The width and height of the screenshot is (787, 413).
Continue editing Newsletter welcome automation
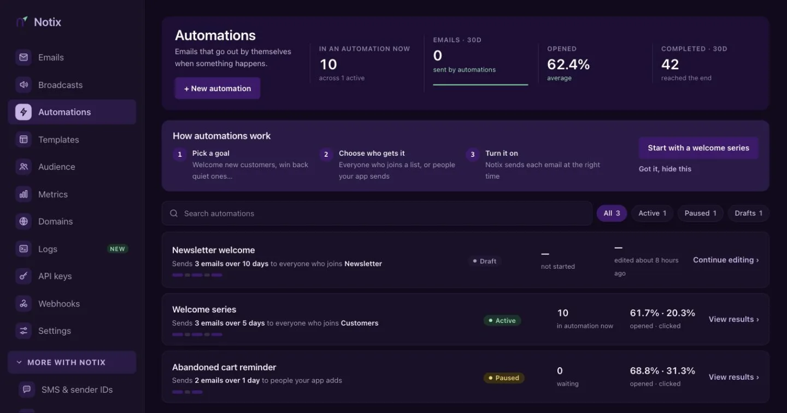coord(726,260)
